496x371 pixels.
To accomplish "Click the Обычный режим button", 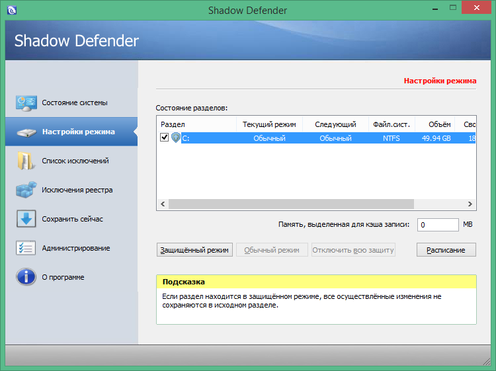I will 272,250.
